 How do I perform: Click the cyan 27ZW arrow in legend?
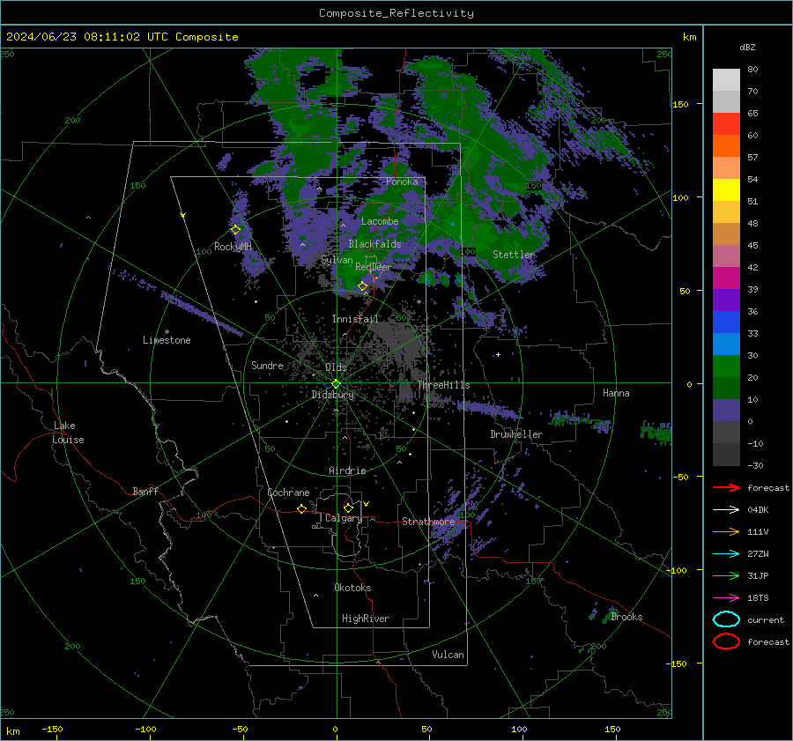click(x=726, y=553)
